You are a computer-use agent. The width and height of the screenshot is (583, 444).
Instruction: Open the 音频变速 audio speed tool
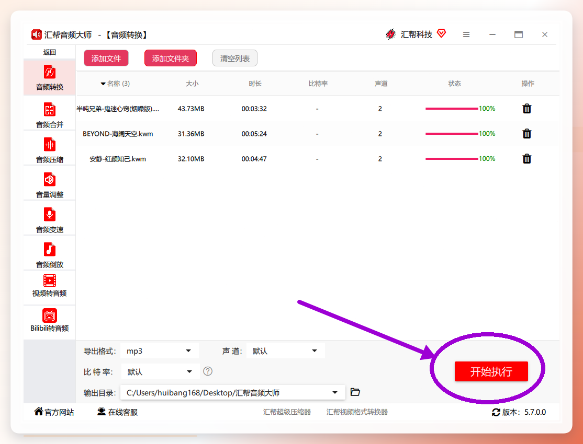(49, 219)
